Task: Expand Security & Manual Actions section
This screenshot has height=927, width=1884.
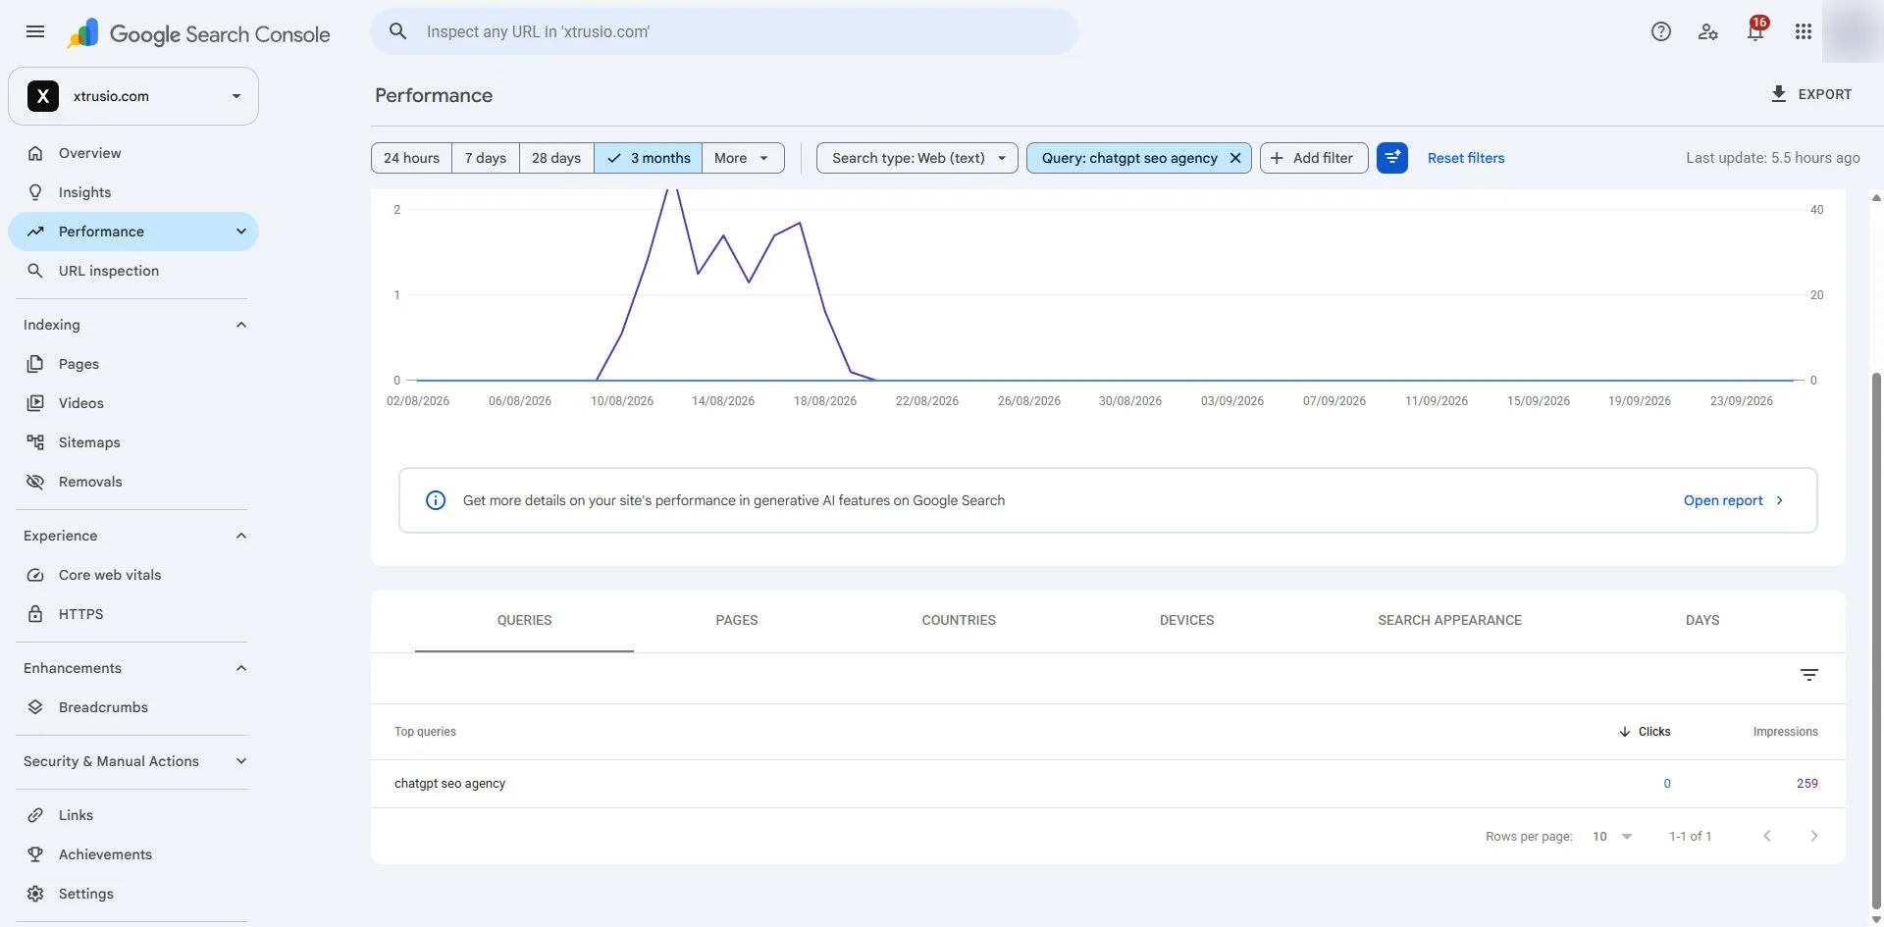Action: point(241,761)
